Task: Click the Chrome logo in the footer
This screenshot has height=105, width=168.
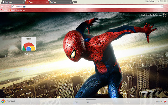Action: (x=8, y=101)
